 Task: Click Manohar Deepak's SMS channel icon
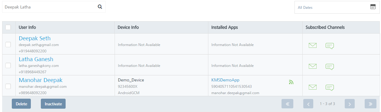pyautogui.click(x=330, y=88)
